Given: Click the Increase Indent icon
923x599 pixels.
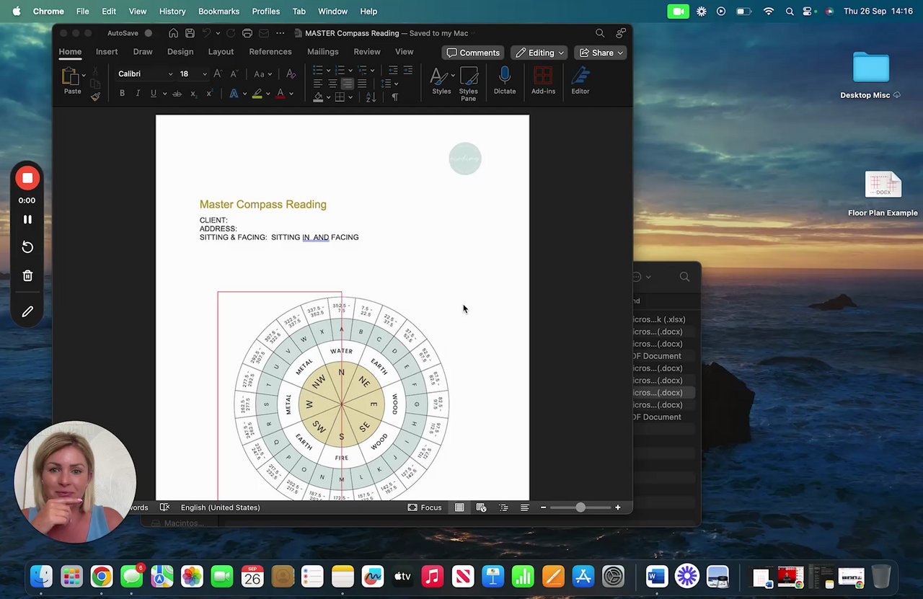Looking at the screenshot, I should [408, 70].
